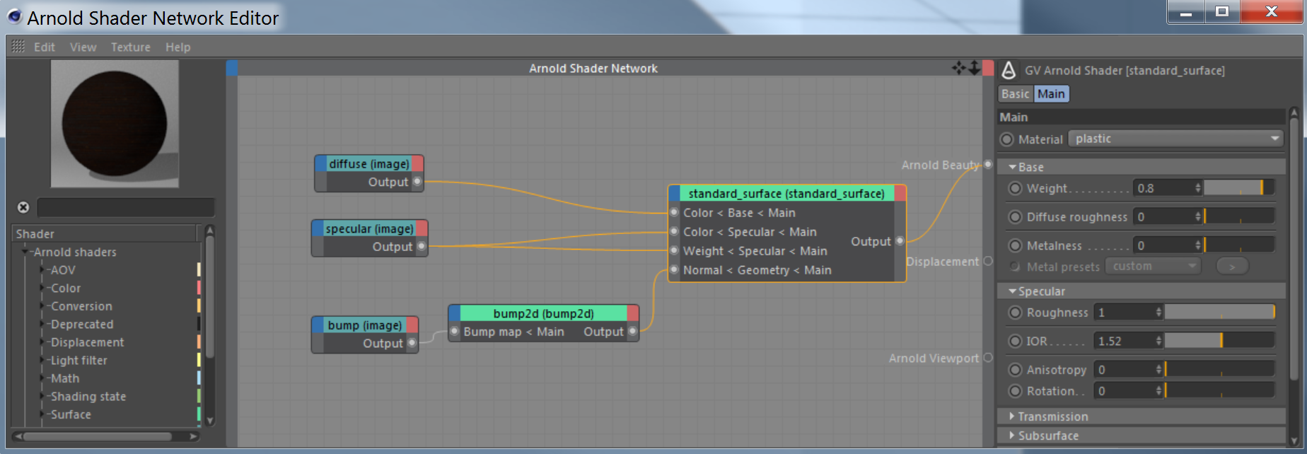Toggle the IOR parameter circle
Screen dimensions: 1307x454
(x=1016, y=341)
